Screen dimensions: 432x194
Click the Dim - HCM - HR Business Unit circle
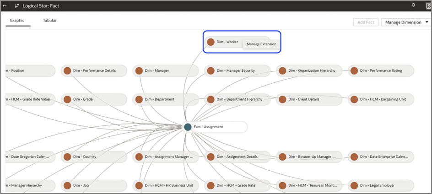(139, 185)
